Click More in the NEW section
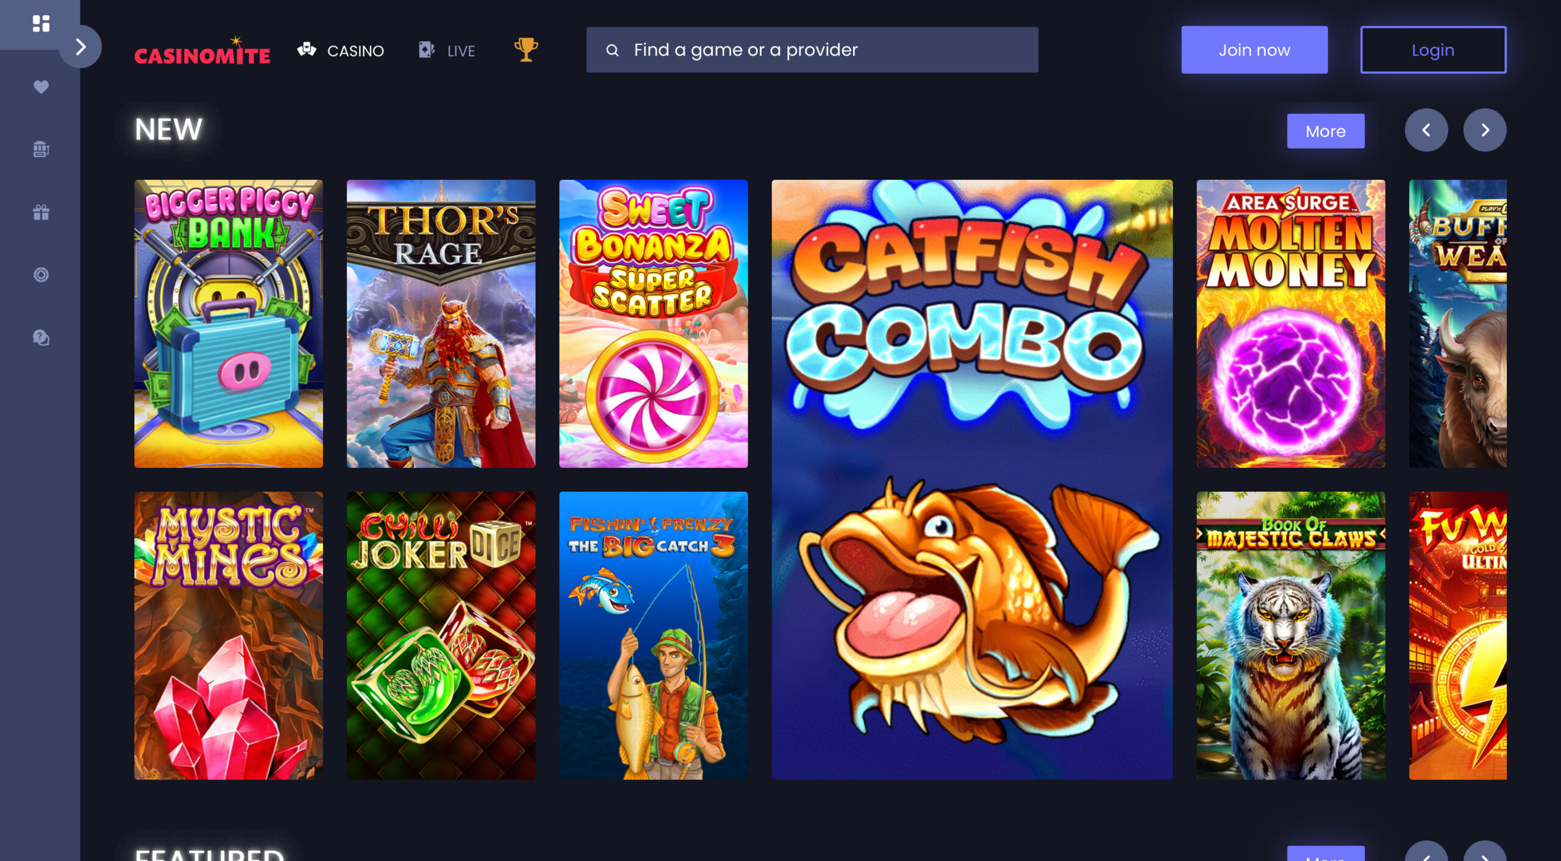The width and height of the screenshot is (1561, 861). click(x=1326, y=131)
